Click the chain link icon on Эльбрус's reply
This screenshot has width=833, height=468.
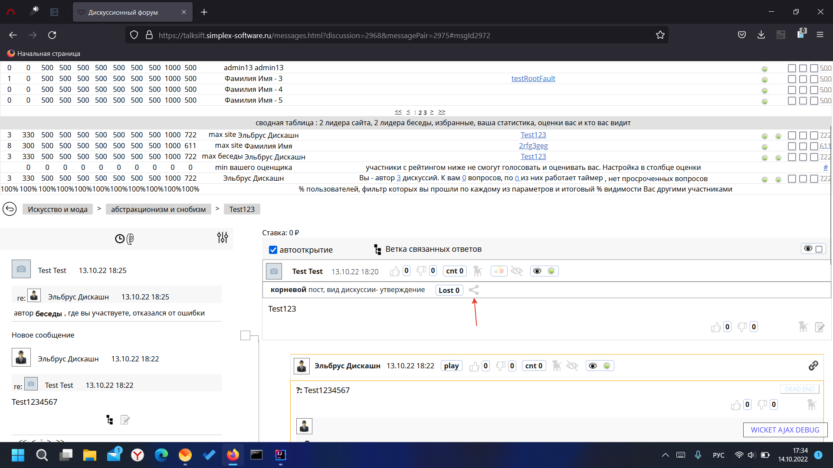point(813,366)
